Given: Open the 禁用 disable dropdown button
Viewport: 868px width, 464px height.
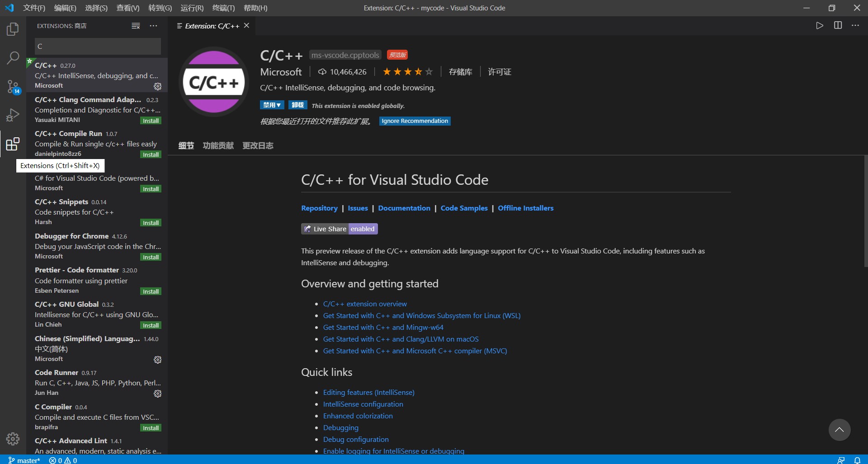Looking at the screenshot, I should pyautogui.click(x=272, y=105).
